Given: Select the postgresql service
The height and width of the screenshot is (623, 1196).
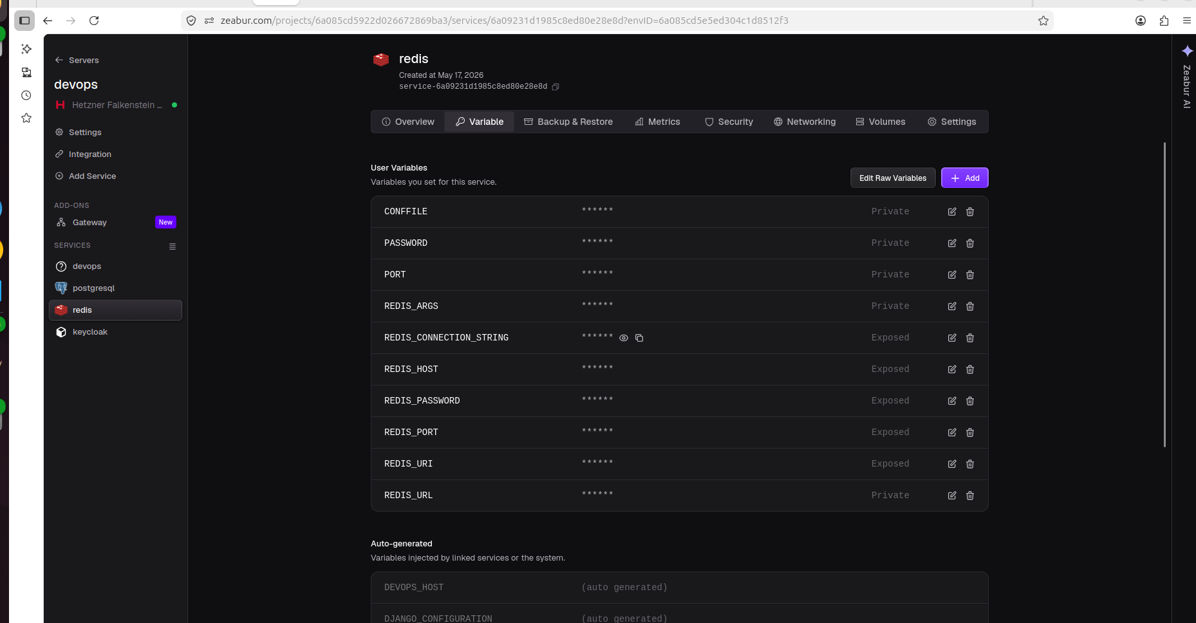Looking at the screenshot, I should click(116, 288).
